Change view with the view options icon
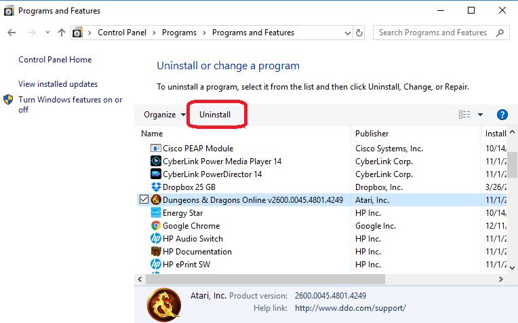This screenshot has width=518, height=323. pos(464,115)
